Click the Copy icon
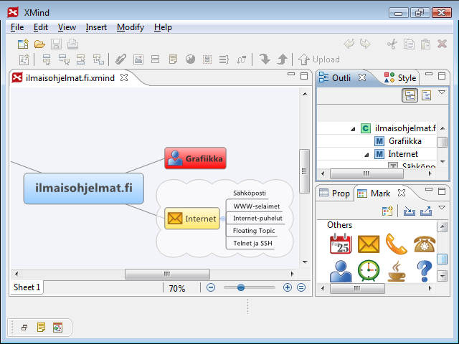 point(409,44)
